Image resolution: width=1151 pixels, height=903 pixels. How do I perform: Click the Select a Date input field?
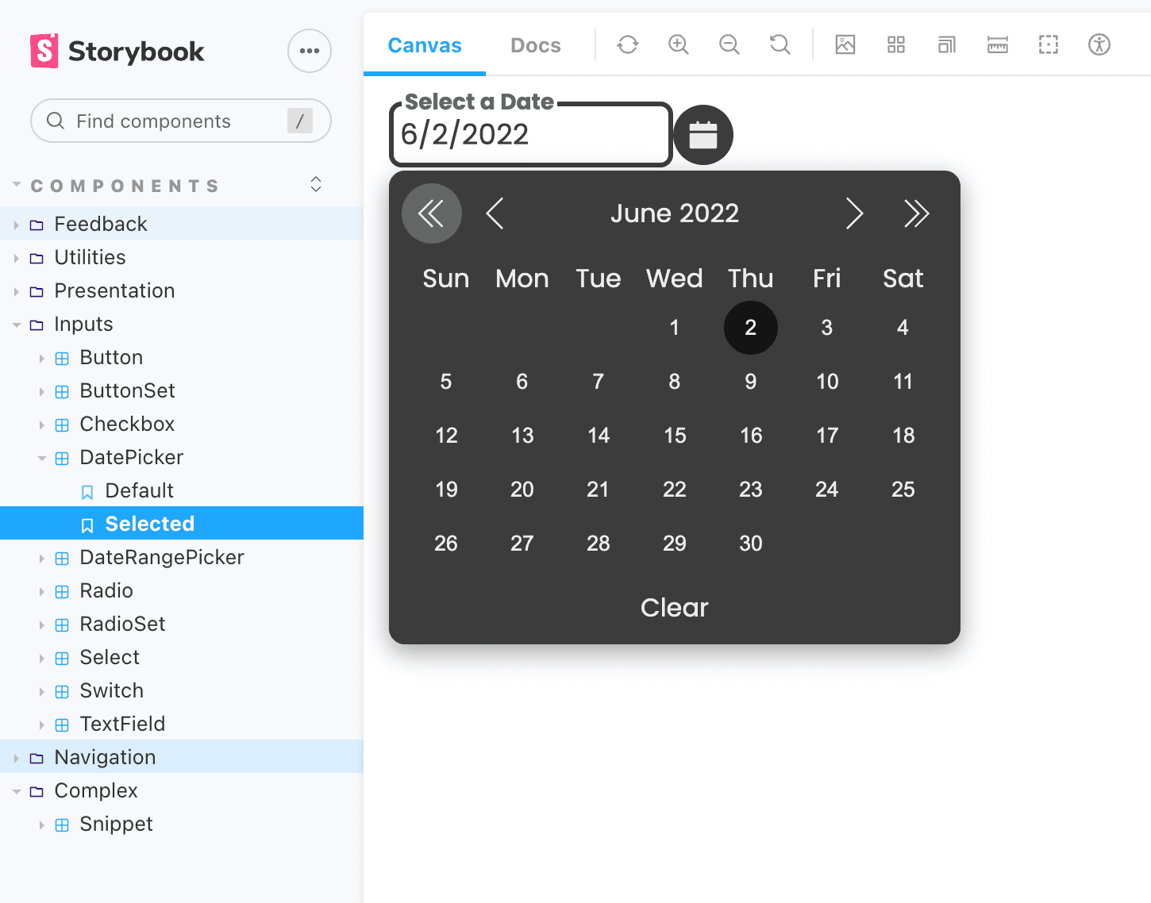(530, 135)
